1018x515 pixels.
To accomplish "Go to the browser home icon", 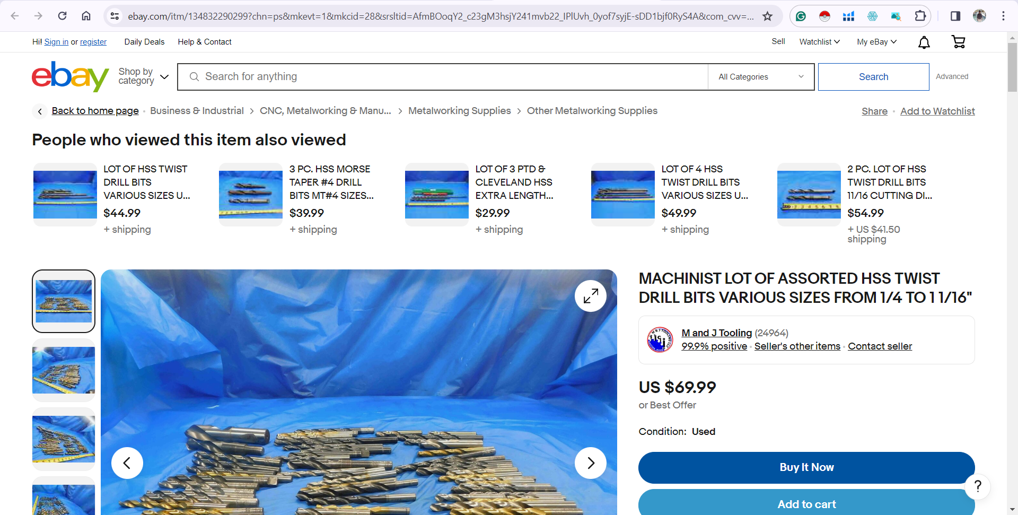I will coord(86,16).
